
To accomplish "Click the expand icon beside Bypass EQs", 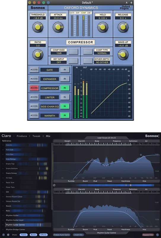I will tap(157, 235).
